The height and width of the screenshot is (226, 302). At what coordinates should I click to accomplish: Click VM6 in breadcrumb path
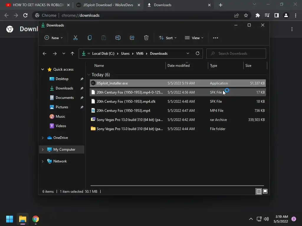click(139, 54)
